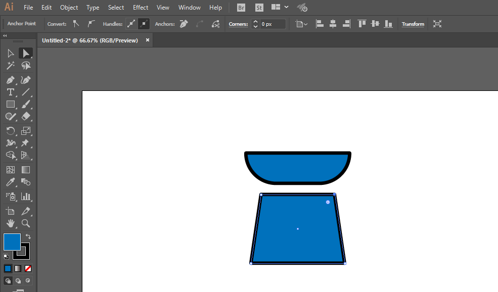This screenshot has height=292, width=498.
Task: Click the blue Fill color swatch
Action: [x=12, y=241]
